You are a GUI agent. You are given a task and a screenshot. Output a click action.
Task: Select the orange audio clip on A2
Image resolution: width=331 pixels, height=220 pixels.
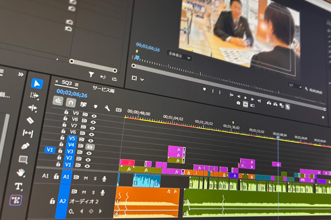point(147,202)
